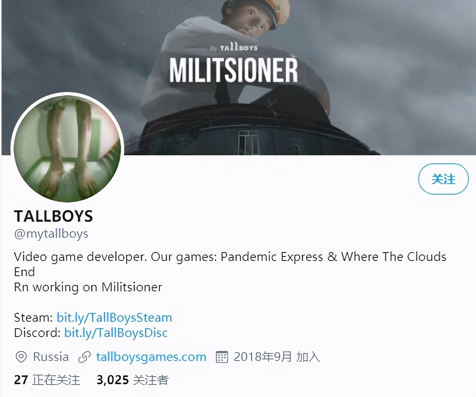
Task: Open the bit.ly/TallBoysDisc Discord link
Action: 116,333
